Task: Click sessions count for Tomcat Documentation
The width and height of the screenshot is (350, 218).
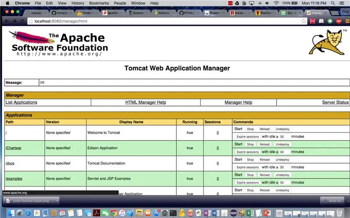Action: pos(217,163)
